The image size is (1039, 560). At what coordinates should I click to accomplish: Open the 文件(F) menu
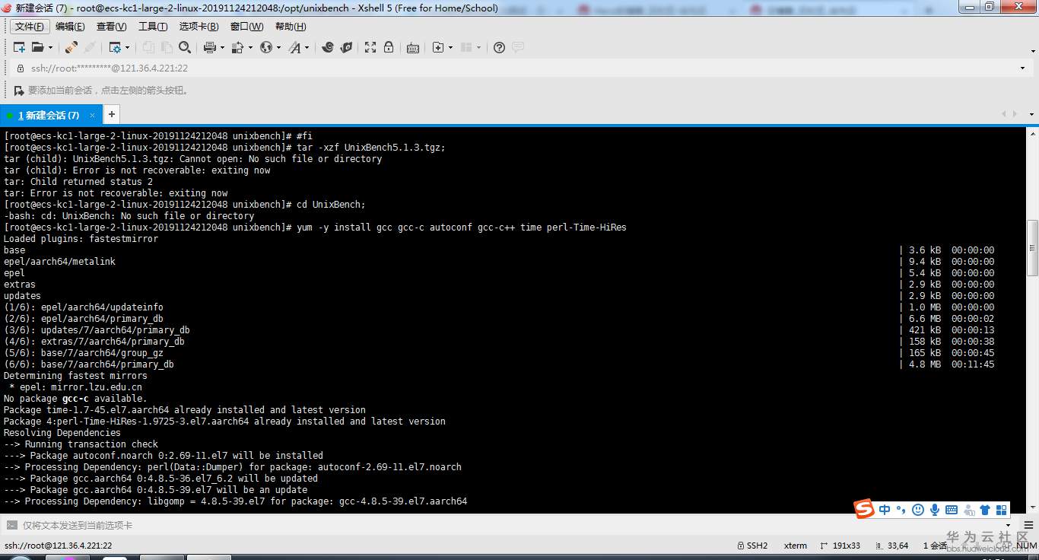(30, 27)
